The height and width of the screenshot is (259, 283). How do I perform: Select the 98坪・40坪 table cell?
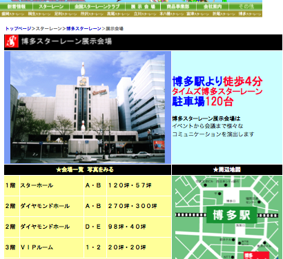tap(139, 227)
